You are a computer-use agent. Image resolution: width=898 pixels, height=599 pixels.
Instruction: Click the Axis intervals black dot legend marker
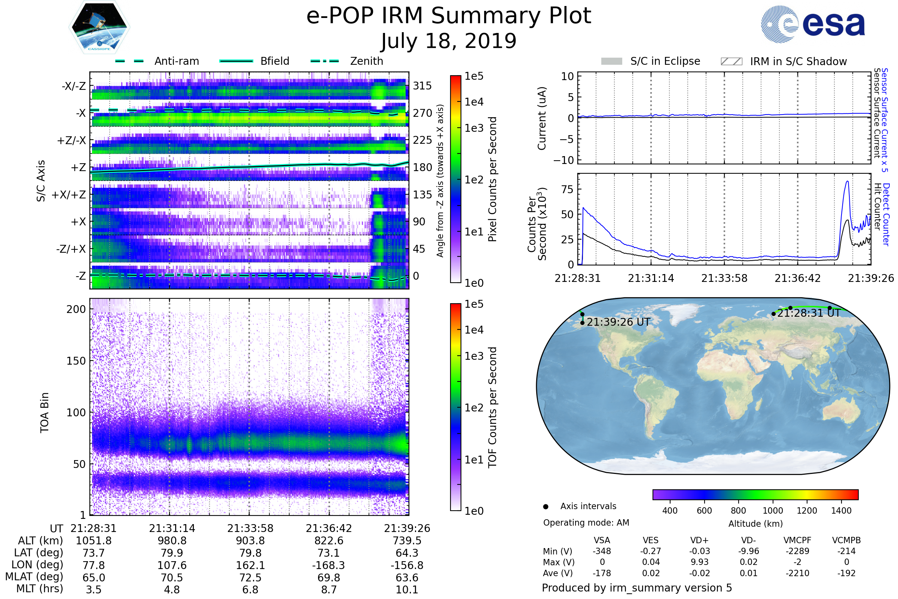(x=546, y=507)
